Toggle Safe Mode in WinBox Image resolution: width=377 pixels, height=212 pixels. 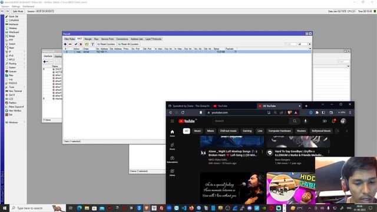pyautogui.click(x=18, y=11)
